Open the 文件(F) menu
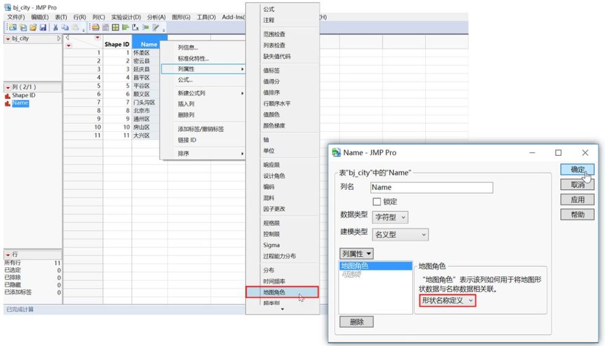The image size is (605, 346). click(x=16, y=17)
